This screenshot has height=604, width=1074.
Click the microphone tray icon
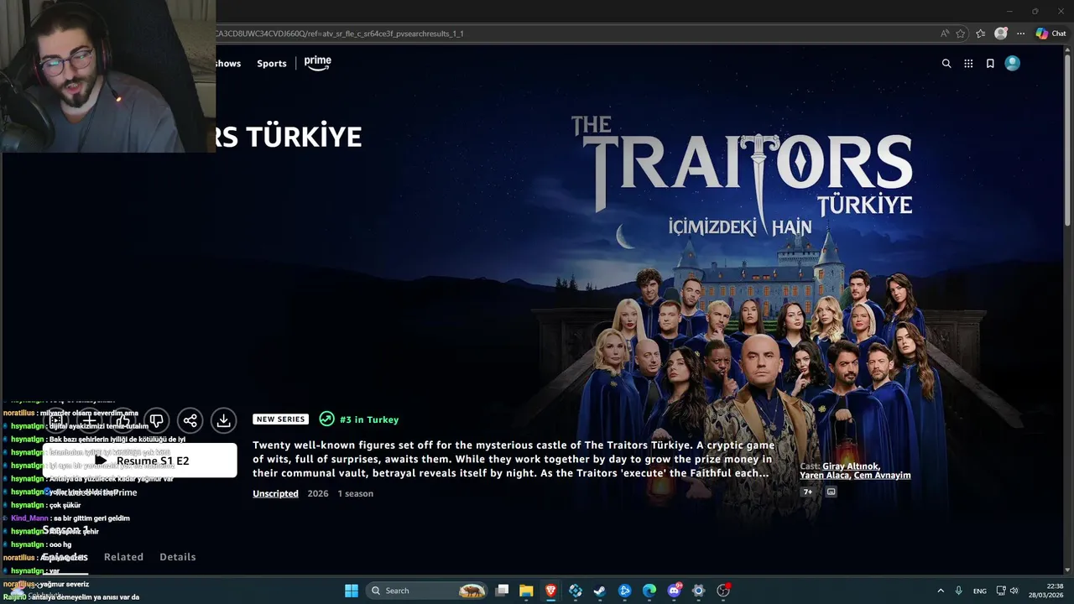pos(959,591)
